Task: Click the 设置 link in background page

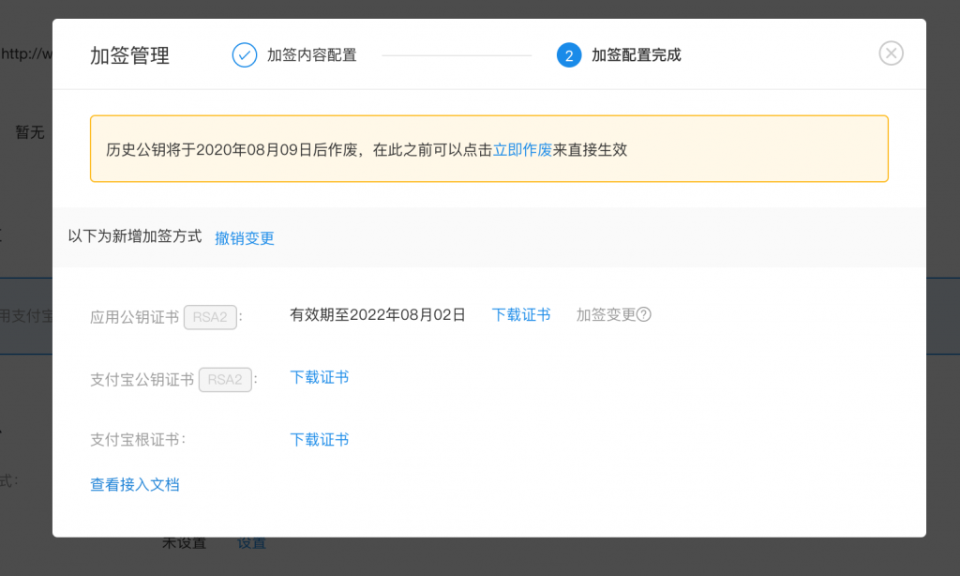Action: 251,543
